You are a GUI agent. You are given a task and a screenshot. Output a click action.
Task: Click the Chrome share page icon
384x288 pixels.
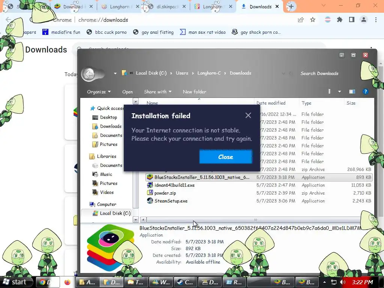pyautogui.click(x=301, y=20)
